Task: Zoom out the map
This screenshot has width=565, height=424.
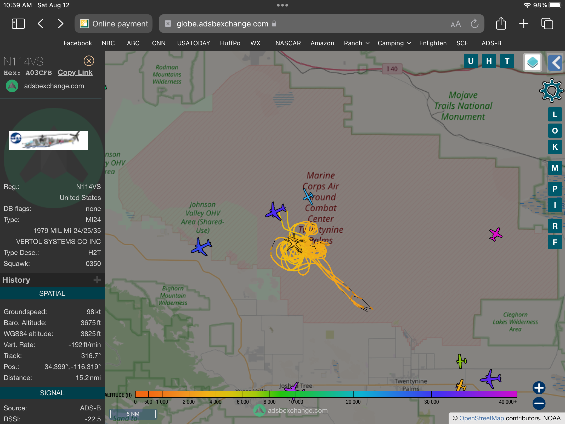Action: (x=539, y=403)
